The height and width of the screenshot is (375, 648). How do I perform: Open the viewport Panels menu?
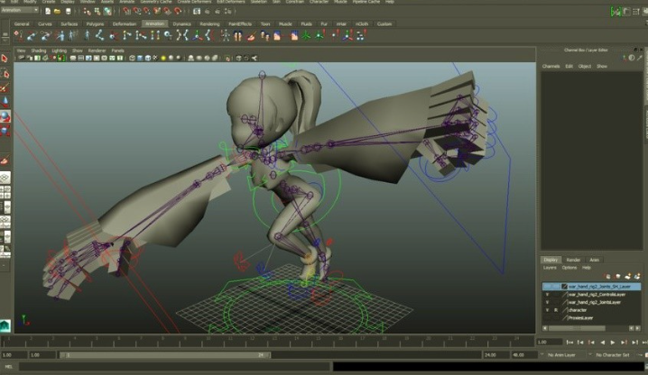pos(118,50)
